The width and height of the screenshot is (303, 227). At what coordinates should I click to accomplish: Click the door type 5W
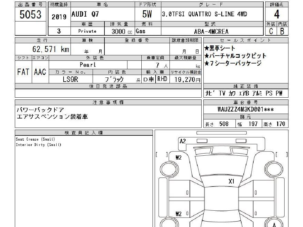(x=147, y=14)
